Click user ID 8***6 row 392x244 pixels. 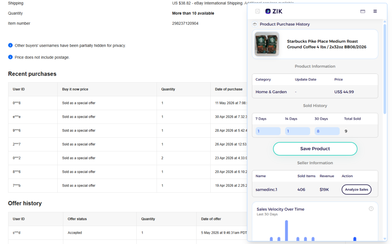click(17, 172)
